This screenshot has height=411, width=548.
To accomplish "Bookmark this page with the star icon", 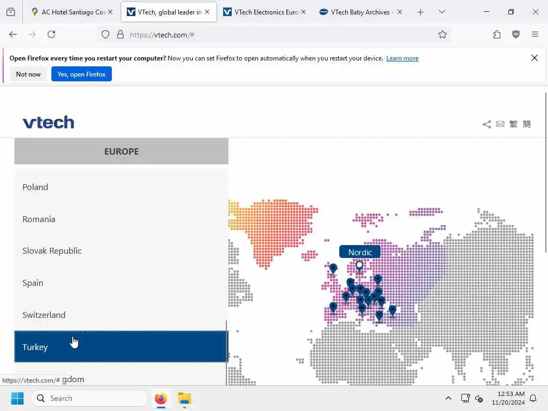I will click(x=443, y=34).
